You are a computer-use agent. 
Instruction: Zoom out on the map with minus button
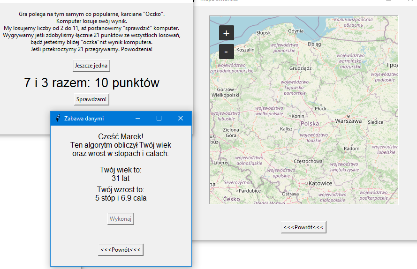click(226, 51)
